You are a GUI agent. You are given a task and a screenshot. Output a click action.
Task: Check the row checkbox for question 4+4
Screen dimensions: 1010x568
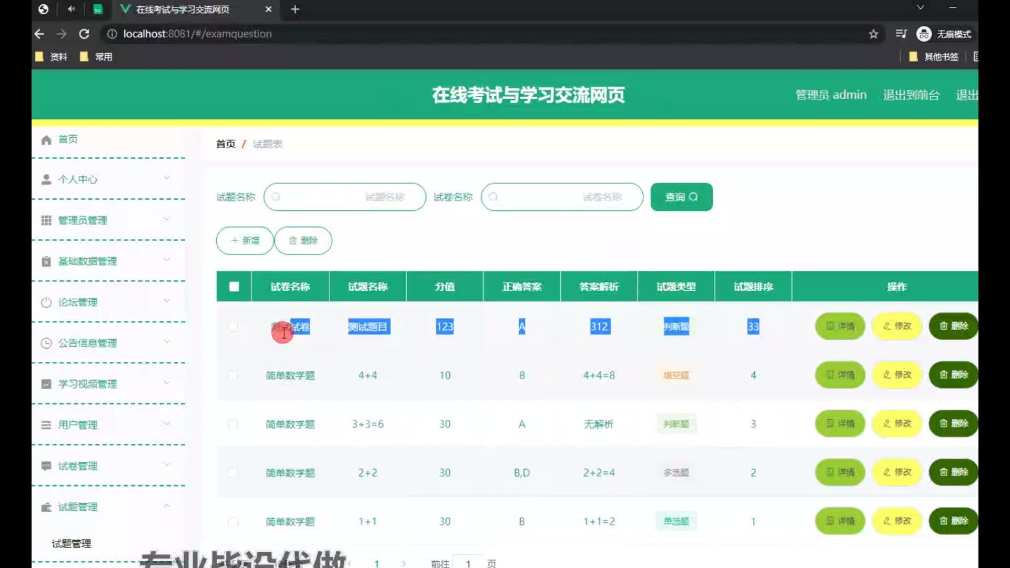233,376
